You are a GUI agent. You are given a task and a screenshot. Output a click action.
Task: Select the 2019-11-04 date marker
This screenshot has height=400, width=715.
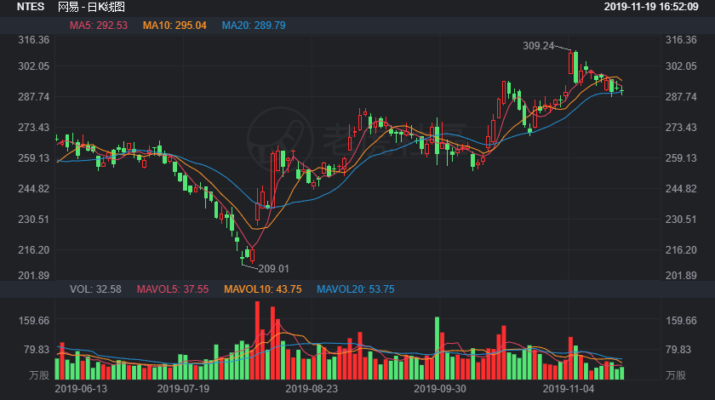[x=569, y=388]
